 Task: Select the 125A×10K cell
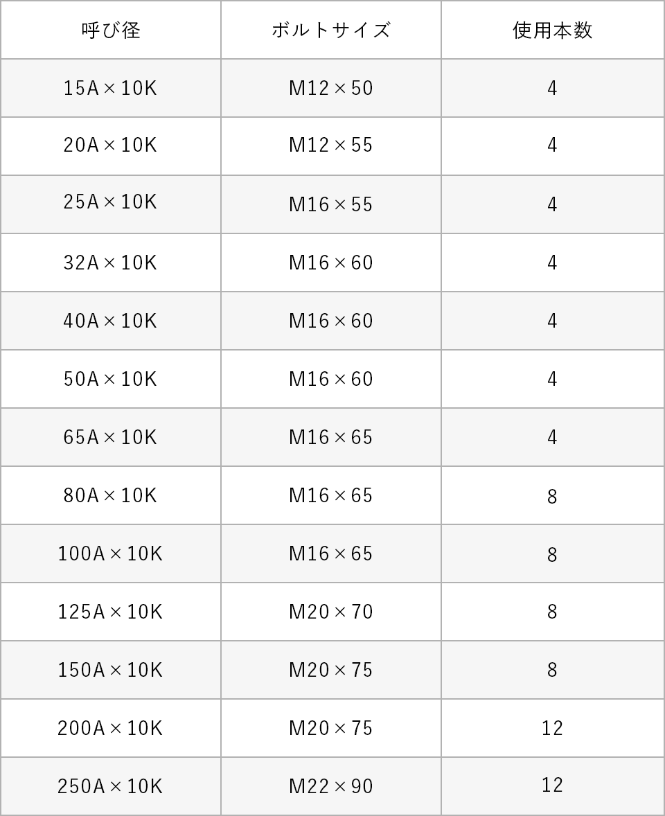point(111,612)
